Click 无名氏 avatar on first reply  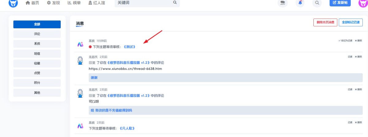coord(80,60)
